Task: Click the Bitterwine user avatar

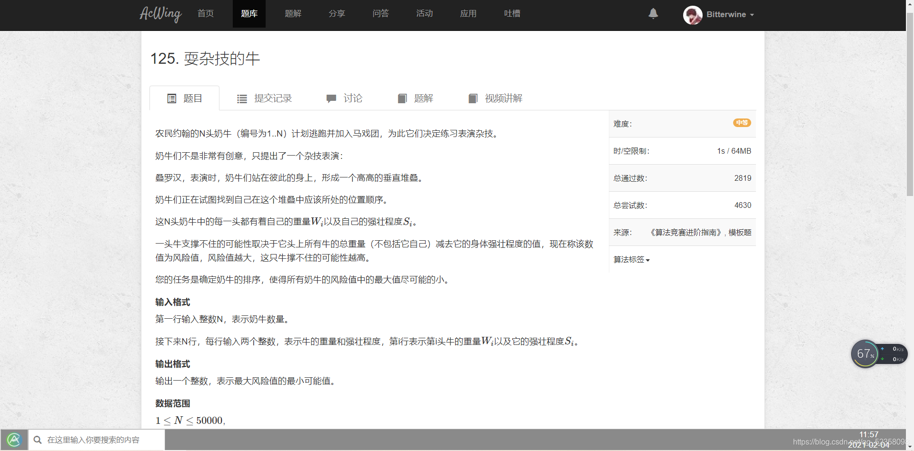Action: (x=693, y=15)
